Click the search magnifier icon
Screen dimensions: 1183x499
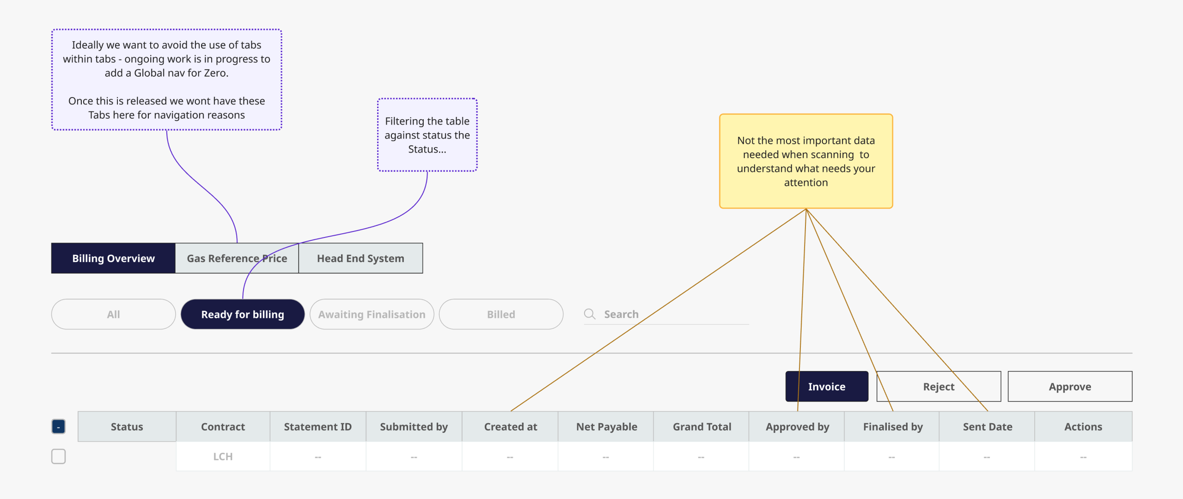(x=590, y=314)
